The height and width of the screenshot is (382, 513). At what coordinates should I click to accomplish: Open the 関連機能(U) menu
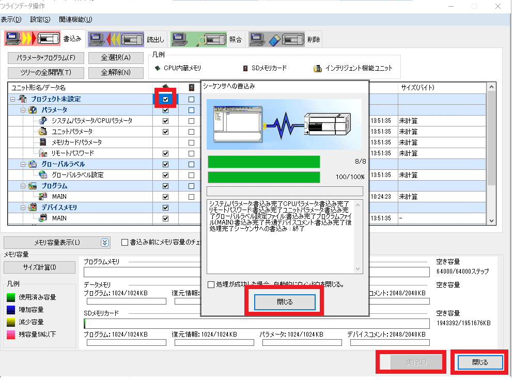(x=75, y=19)
